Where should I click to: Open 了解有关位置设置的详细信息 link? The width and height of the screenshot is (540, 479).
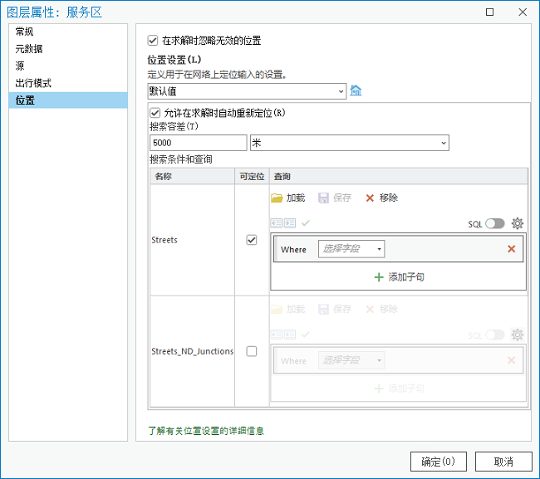(x=206, y=431)
